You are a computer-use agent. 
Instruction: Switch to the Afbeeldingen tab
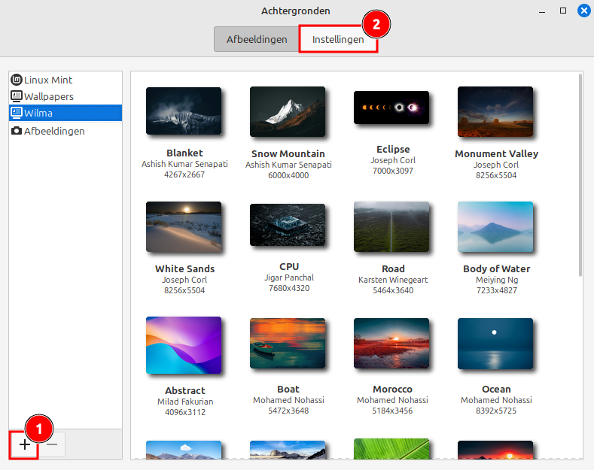257,40
